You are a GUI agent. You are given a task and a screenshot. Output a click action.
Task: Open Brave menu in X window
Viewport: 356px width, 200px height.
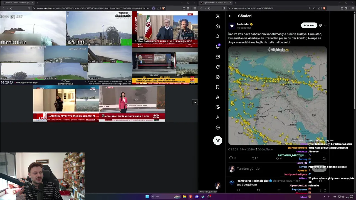click(352, 8)
